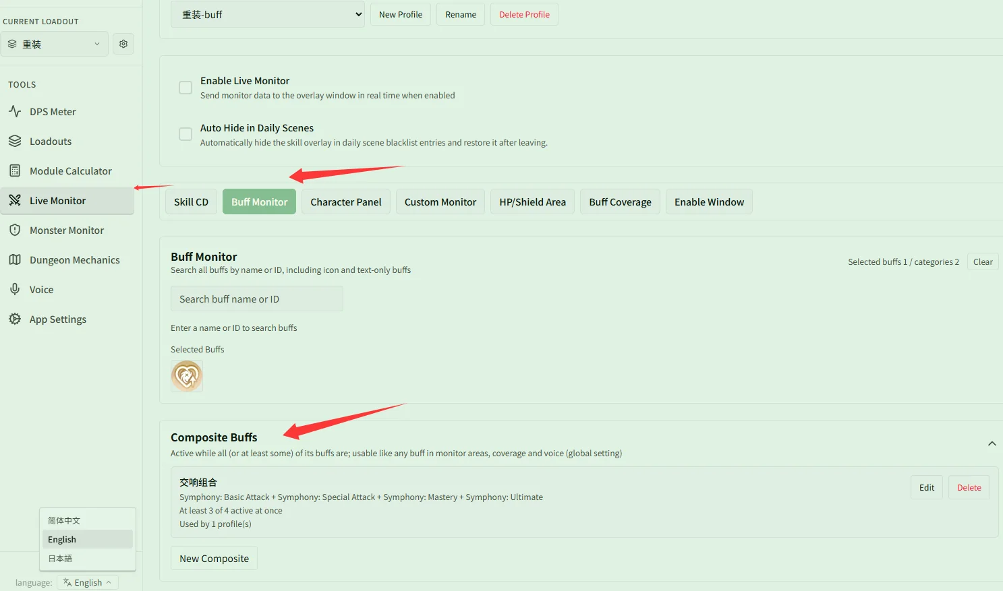1003x591 pixels.
Task: Open the HP/Shield Area tab
Action: click(x=533, y=201)
